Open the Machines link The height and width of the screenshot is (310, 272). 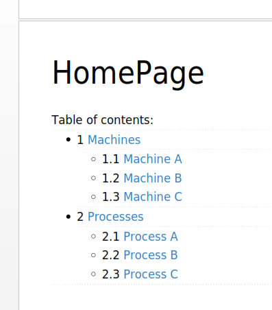point(114,140)
